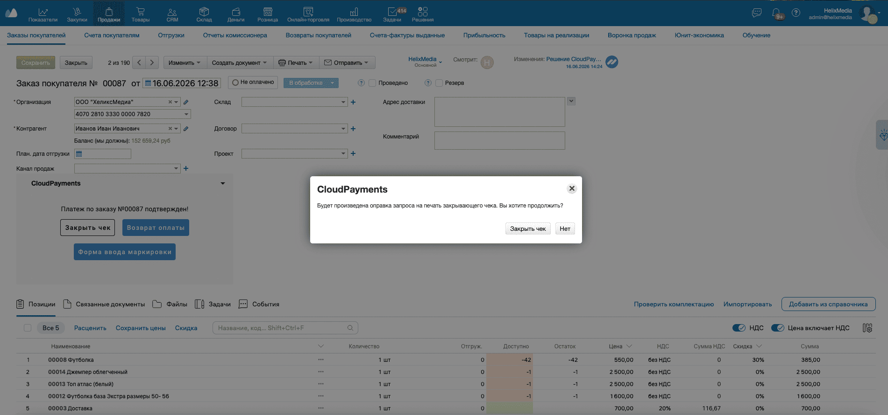Open the Производство section icon
888x415 pixels.
coord(354,14)
